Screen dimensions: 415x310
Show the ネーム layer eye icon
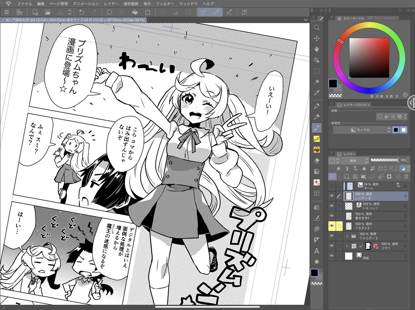(332, 186)
